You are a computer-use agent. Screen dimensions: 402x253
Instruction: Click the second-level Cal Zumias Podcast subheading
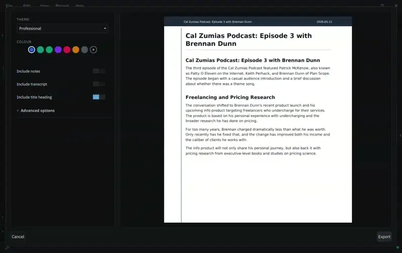[253, 60]
